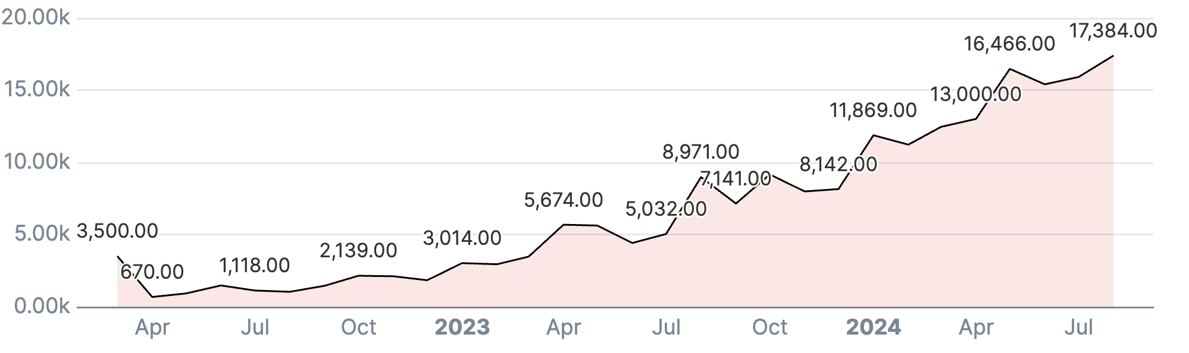
Task: Select the 5,674.00 peak label
Action: pos(563,200)
